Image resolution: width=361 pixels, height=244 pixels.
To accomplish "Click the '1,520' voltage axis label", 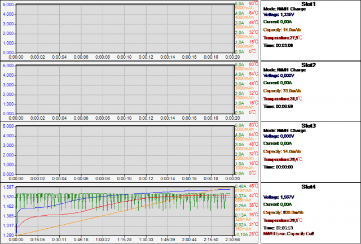I will [8, 197].
